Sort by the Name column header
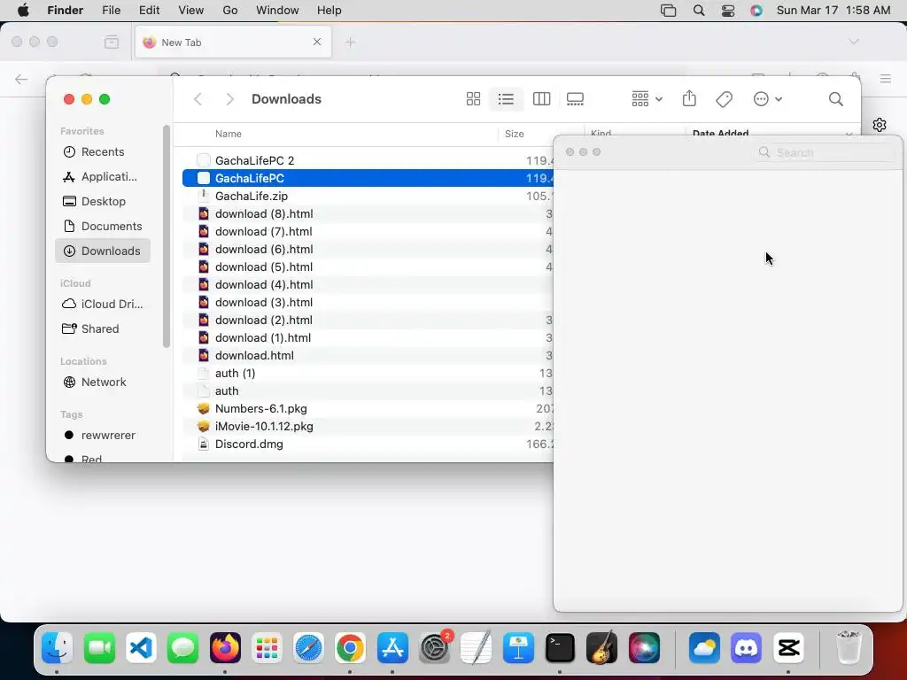The image size is (907, 680). (x=229, y=134)
